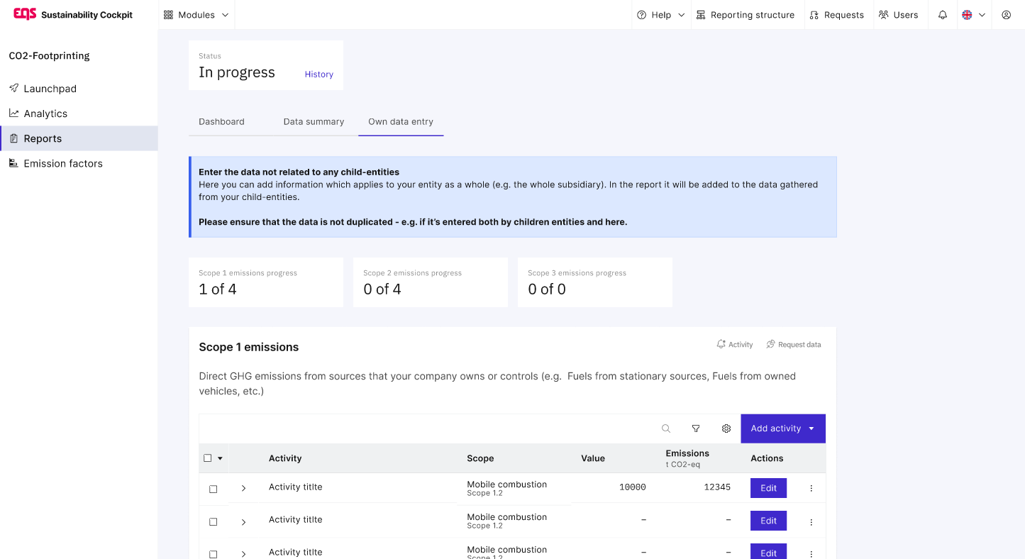Click the search icon in table toolbar
Viewport: 1025px width, 559px height.
[x=666, y=428]
